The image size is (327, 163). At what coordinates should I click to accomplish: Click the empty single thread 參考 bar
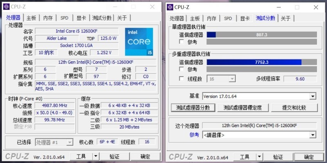click(x=262, y=42)
